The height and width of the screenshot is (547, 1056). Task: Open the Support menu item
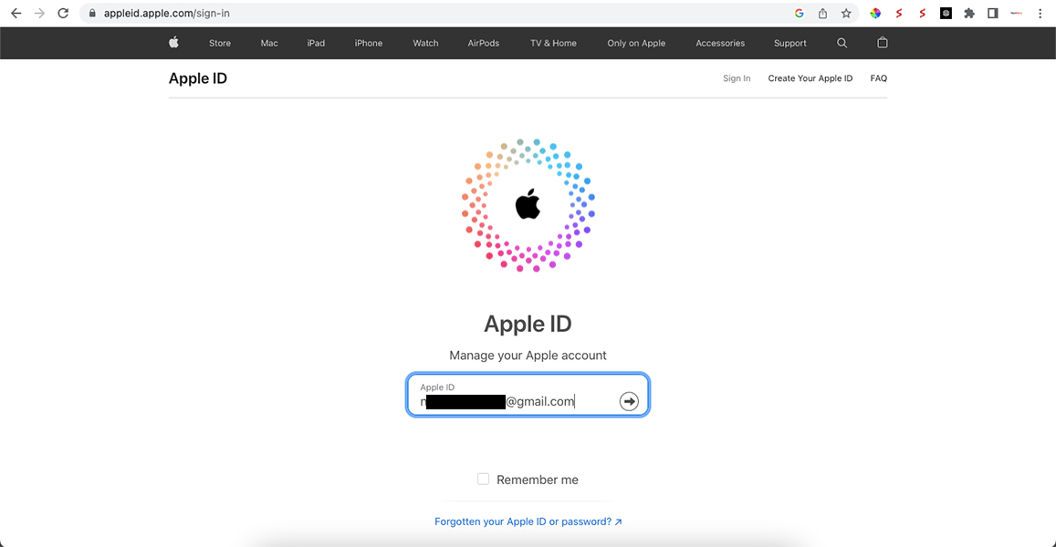[x=790, y=43]
